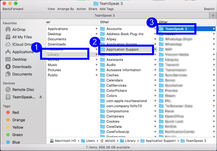
Task: Eject the TeamSpeak disk image
Action: pyautogui.click(x=41, y=97)
